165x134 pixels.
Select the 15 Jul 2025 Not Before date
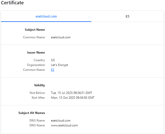pyautogui.click(x=71, y=93)
